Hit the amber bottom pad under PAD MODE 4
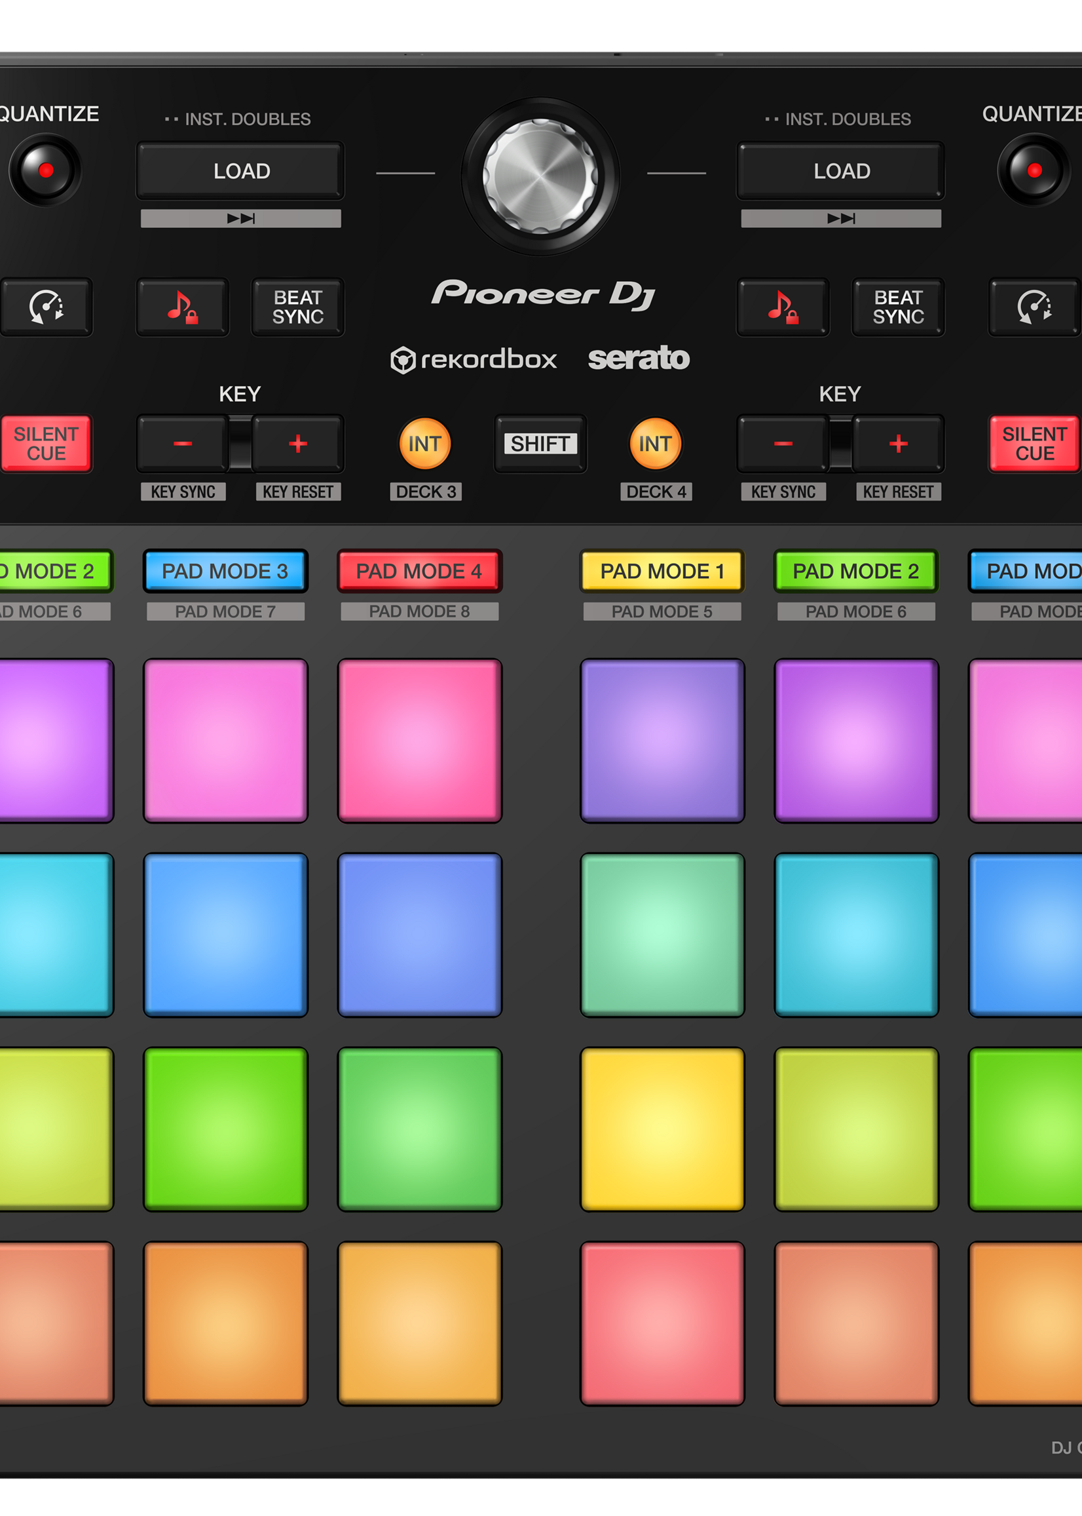 click(420, 1323)
